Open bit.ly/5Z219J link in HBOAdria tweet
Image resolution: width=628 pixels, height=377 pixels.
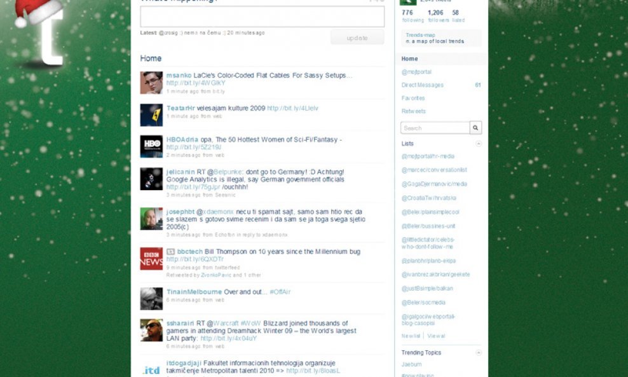coord(194,147)
